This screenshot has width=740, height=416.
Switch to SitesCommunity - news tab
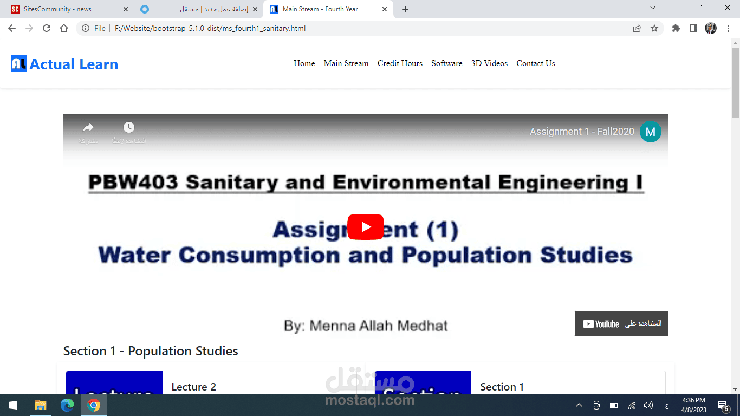(x=67, y=9)
